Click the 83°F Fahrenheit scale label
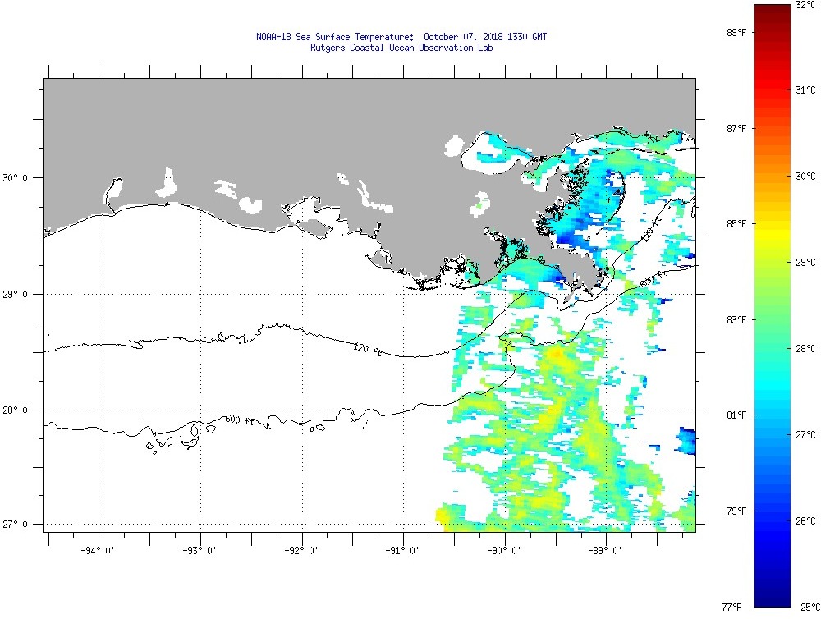The width and height of the screenshot is (821, 619). 736,319
